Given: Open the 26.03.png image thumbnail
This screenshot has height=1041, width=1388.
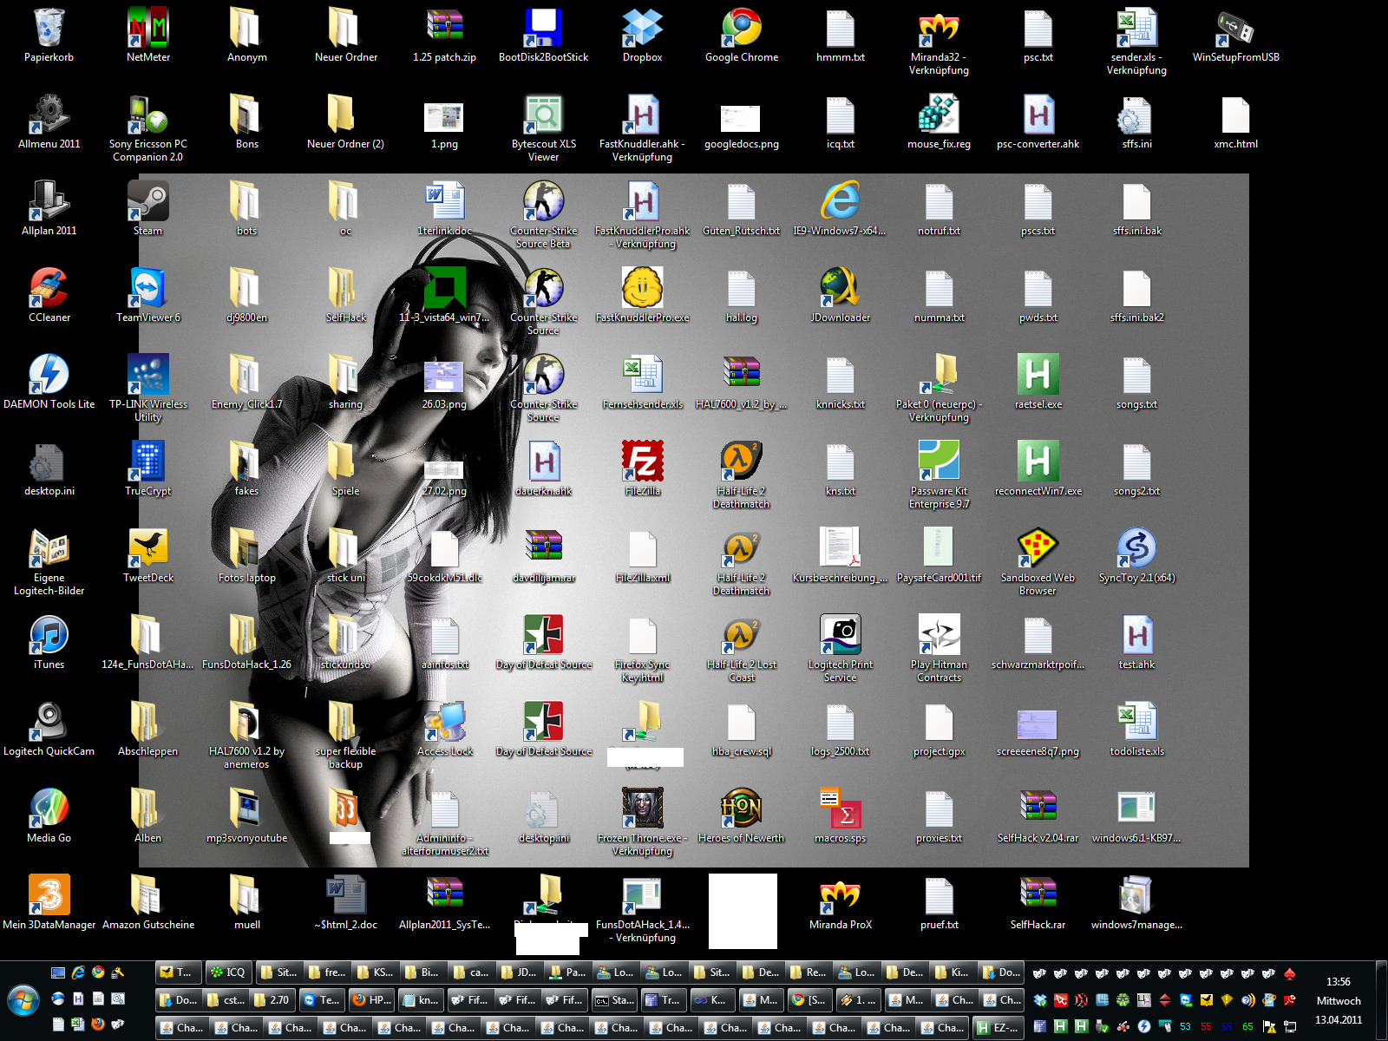Looking at the screenshot, I should [x=443, y=376].
